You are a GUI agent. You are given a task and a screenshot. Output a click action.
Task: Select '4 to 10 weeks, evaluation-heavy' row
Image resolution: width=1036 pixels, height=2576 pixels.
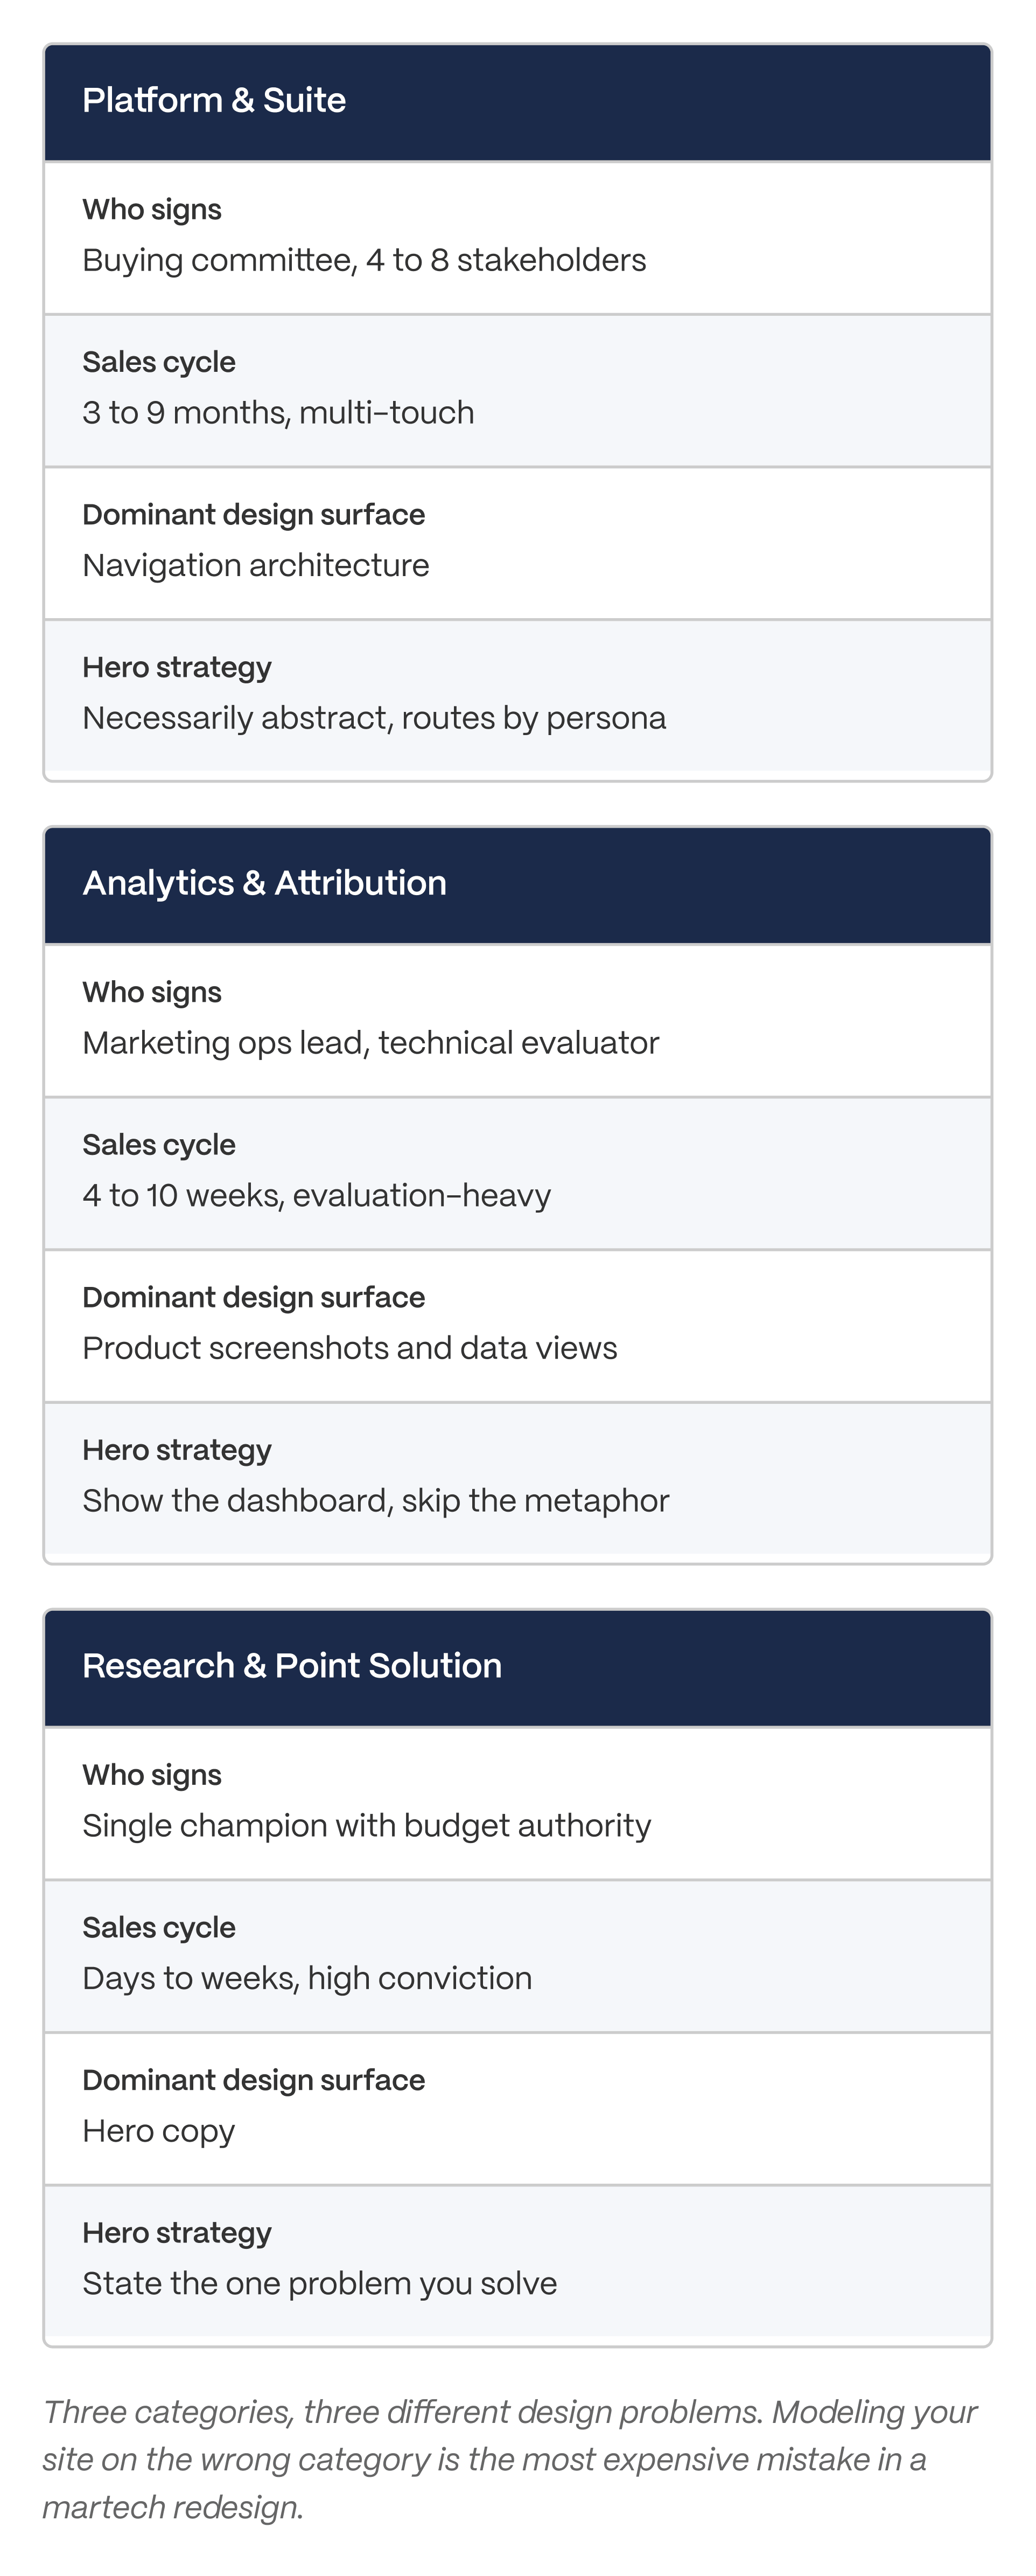point(517,1174)
